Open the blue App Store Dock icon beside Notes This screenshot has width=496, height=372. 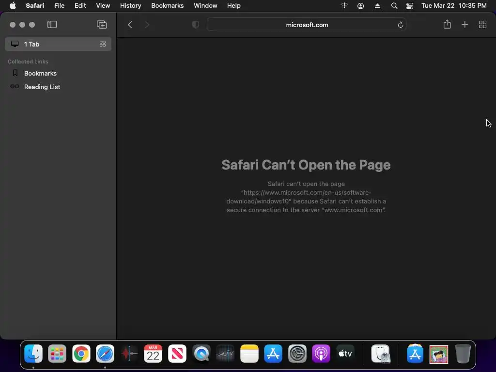273,353
